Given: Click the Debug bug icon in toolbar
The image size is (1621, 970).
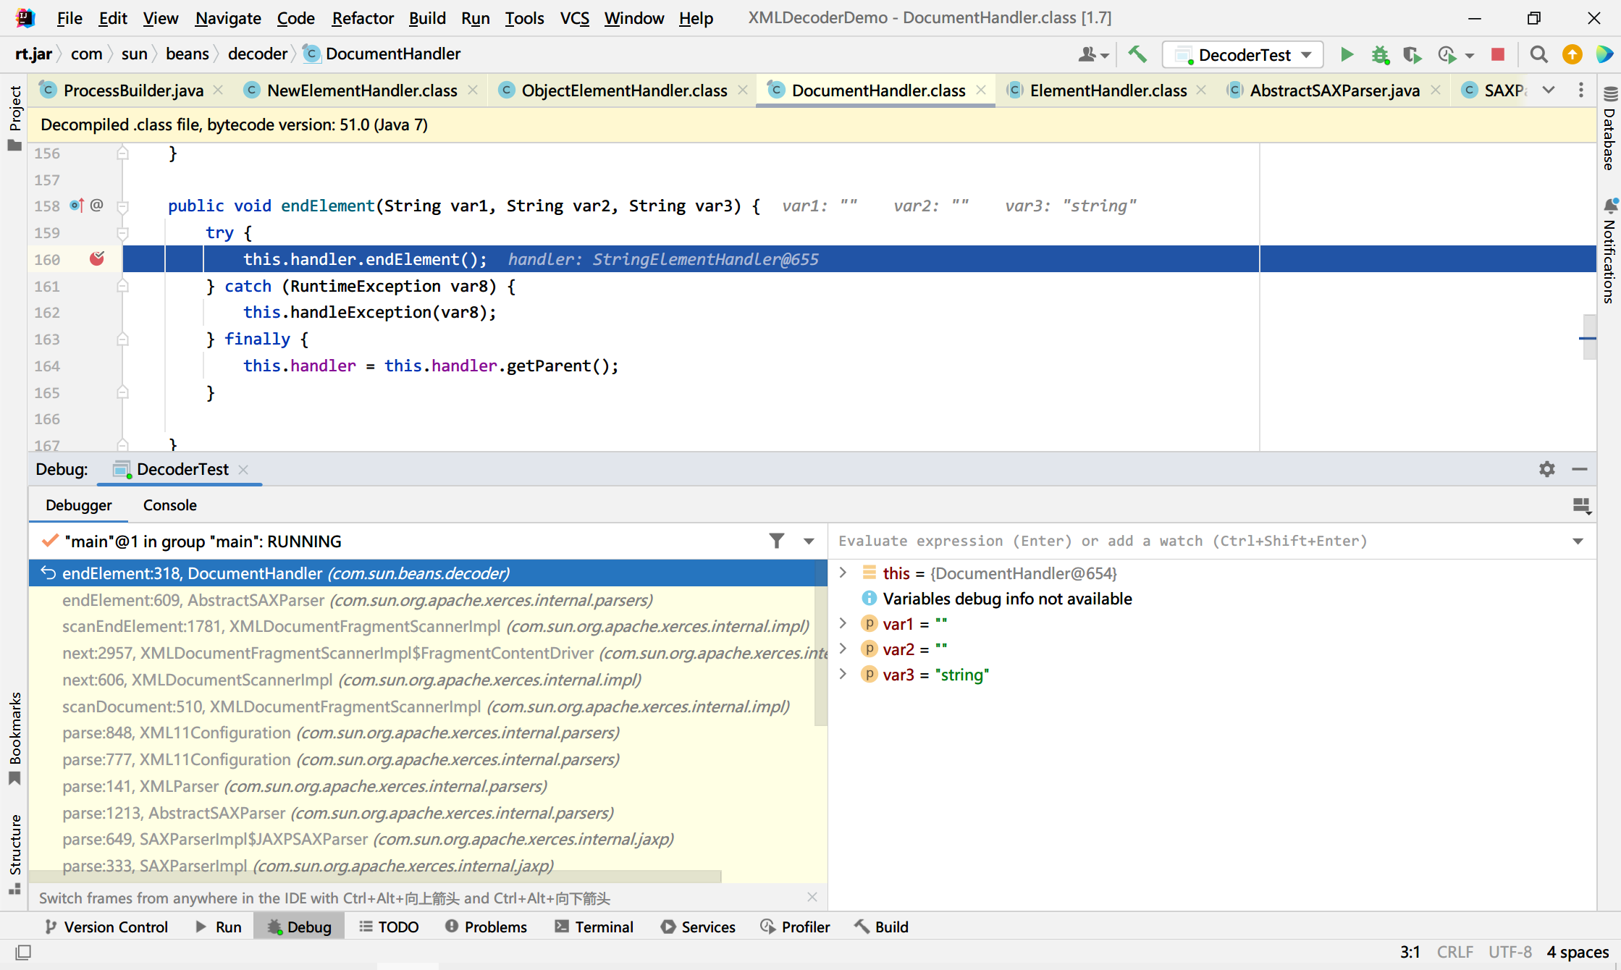Looking at the screenshot, I should (x=1380, y=54).
